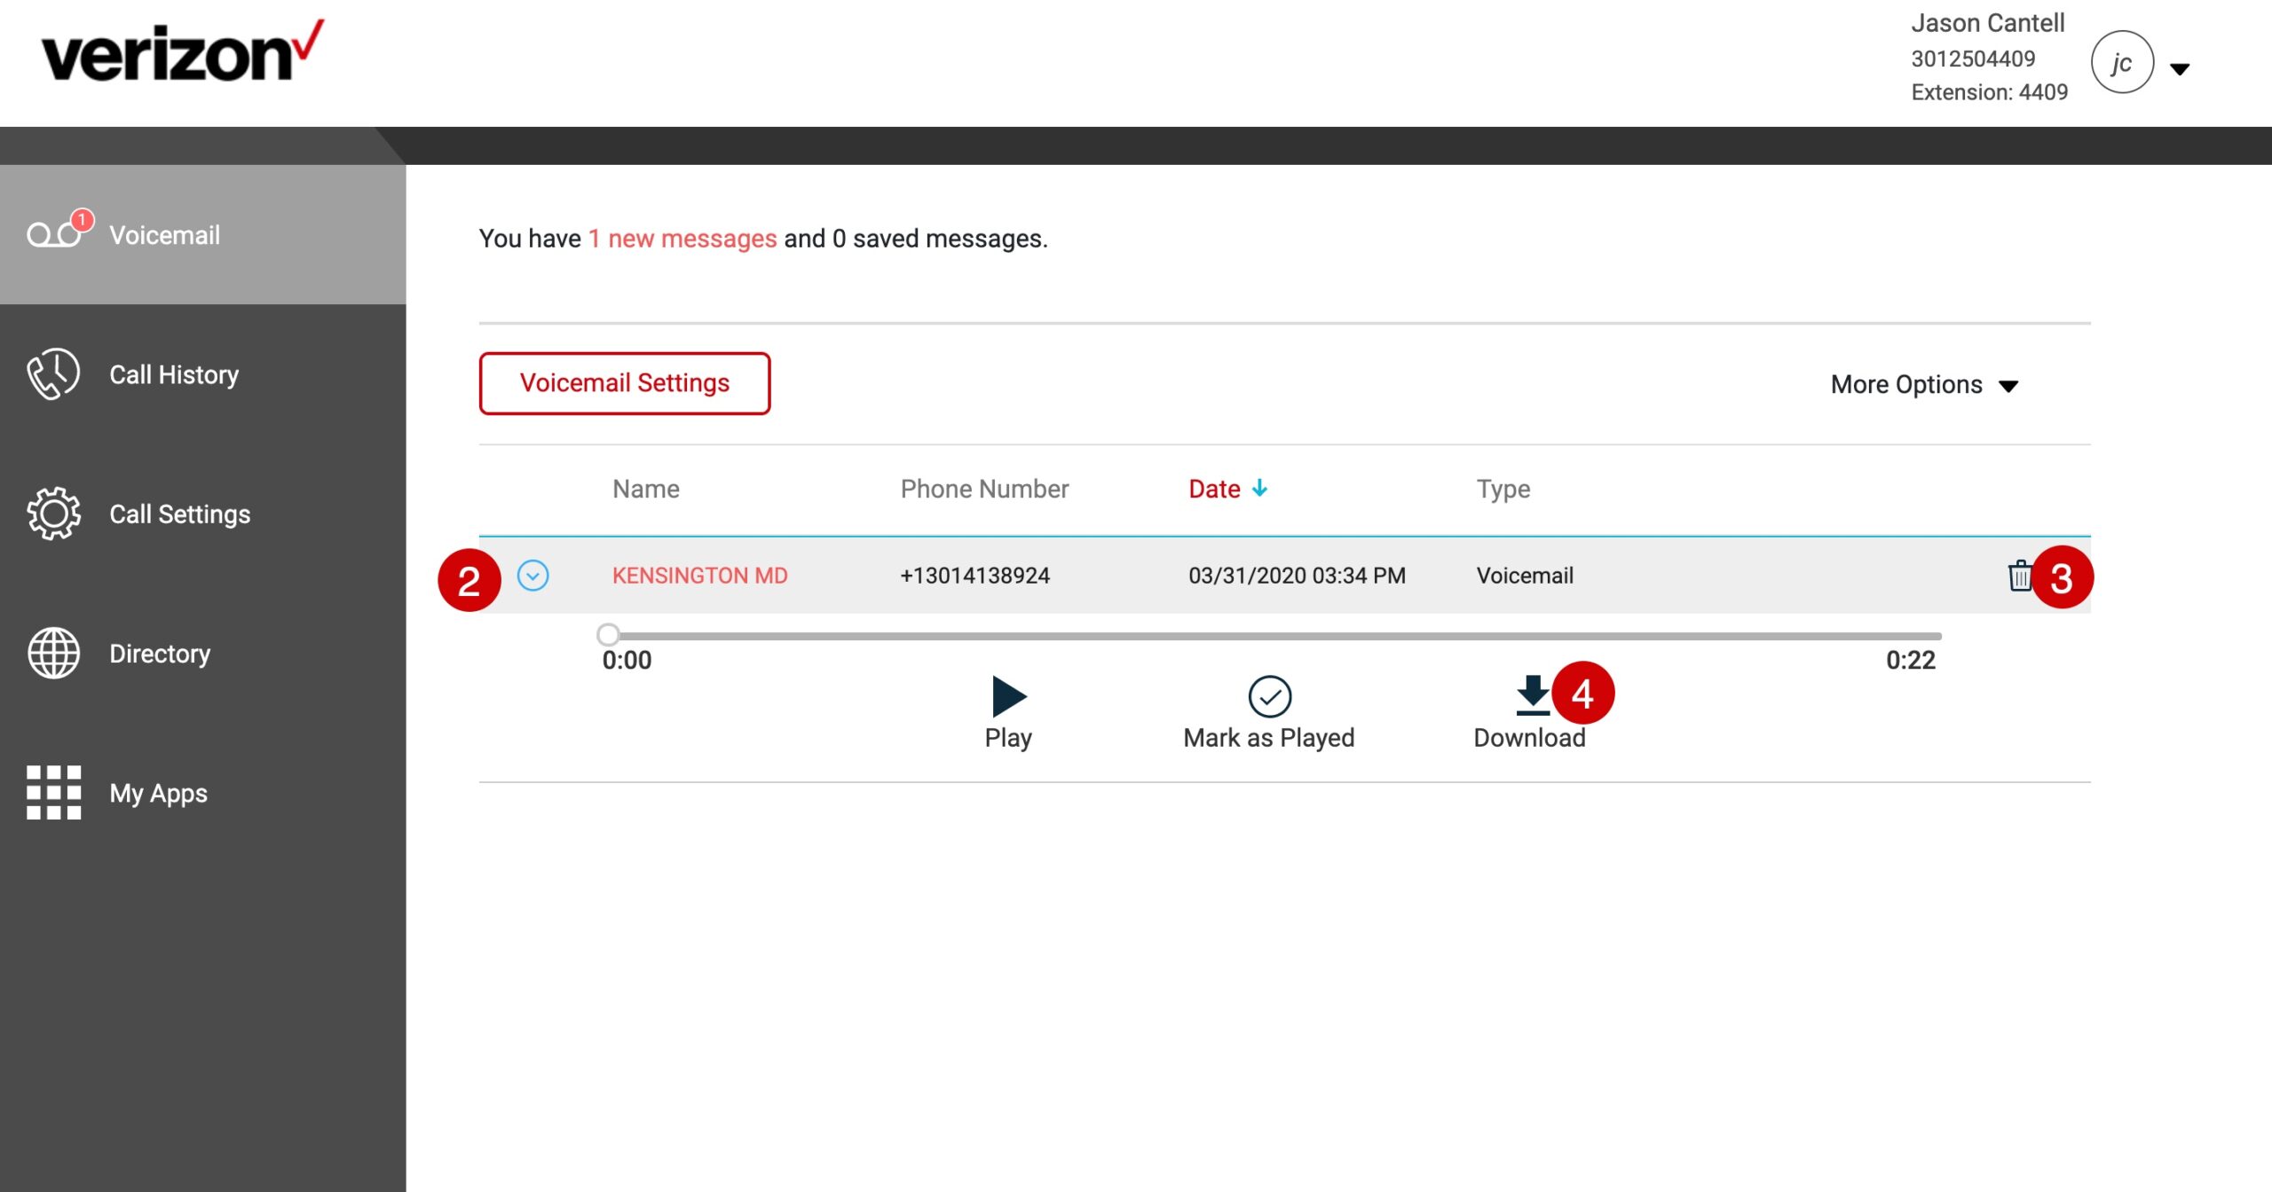The image size is (2272, 1192).
Task: Click KENSINGTON MD caller name
Action: click(699, 576)
